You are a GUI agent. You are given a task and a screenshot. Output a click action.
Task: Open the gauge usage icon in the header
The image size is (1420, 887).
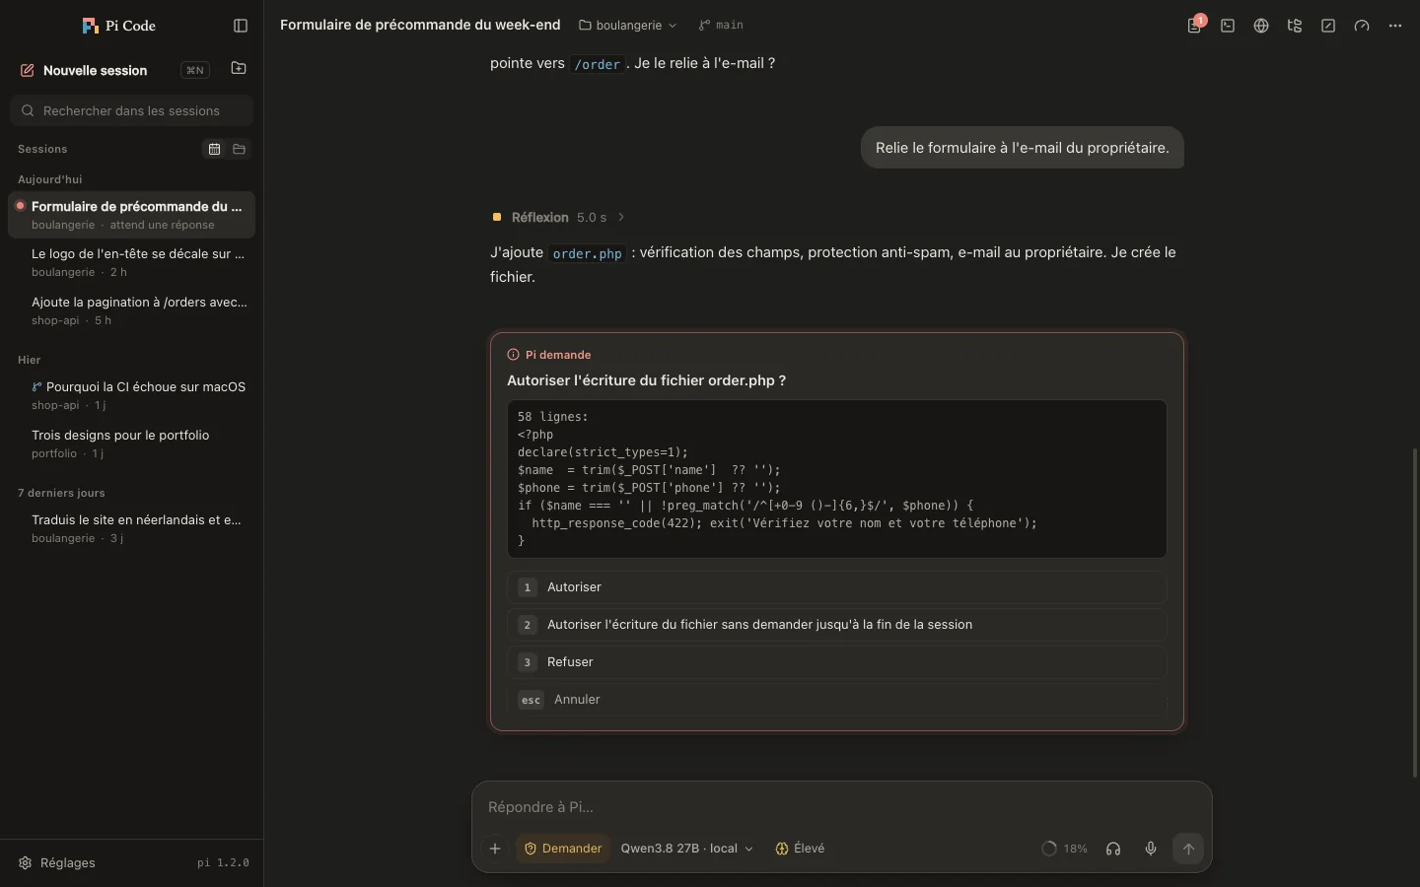pos(1362,26)
